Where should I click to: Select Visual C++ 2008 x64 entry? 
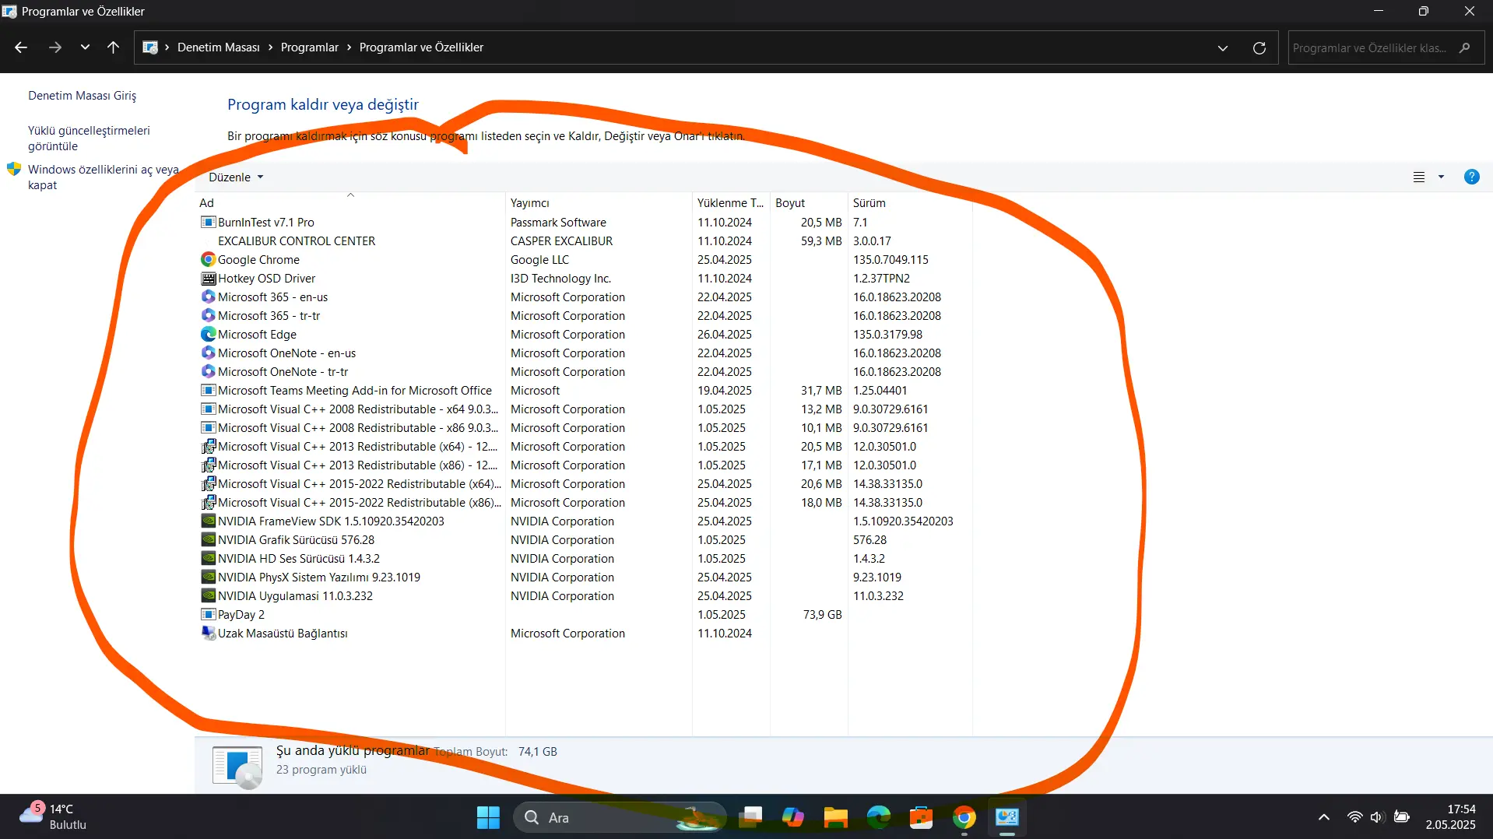pos(358,409)
